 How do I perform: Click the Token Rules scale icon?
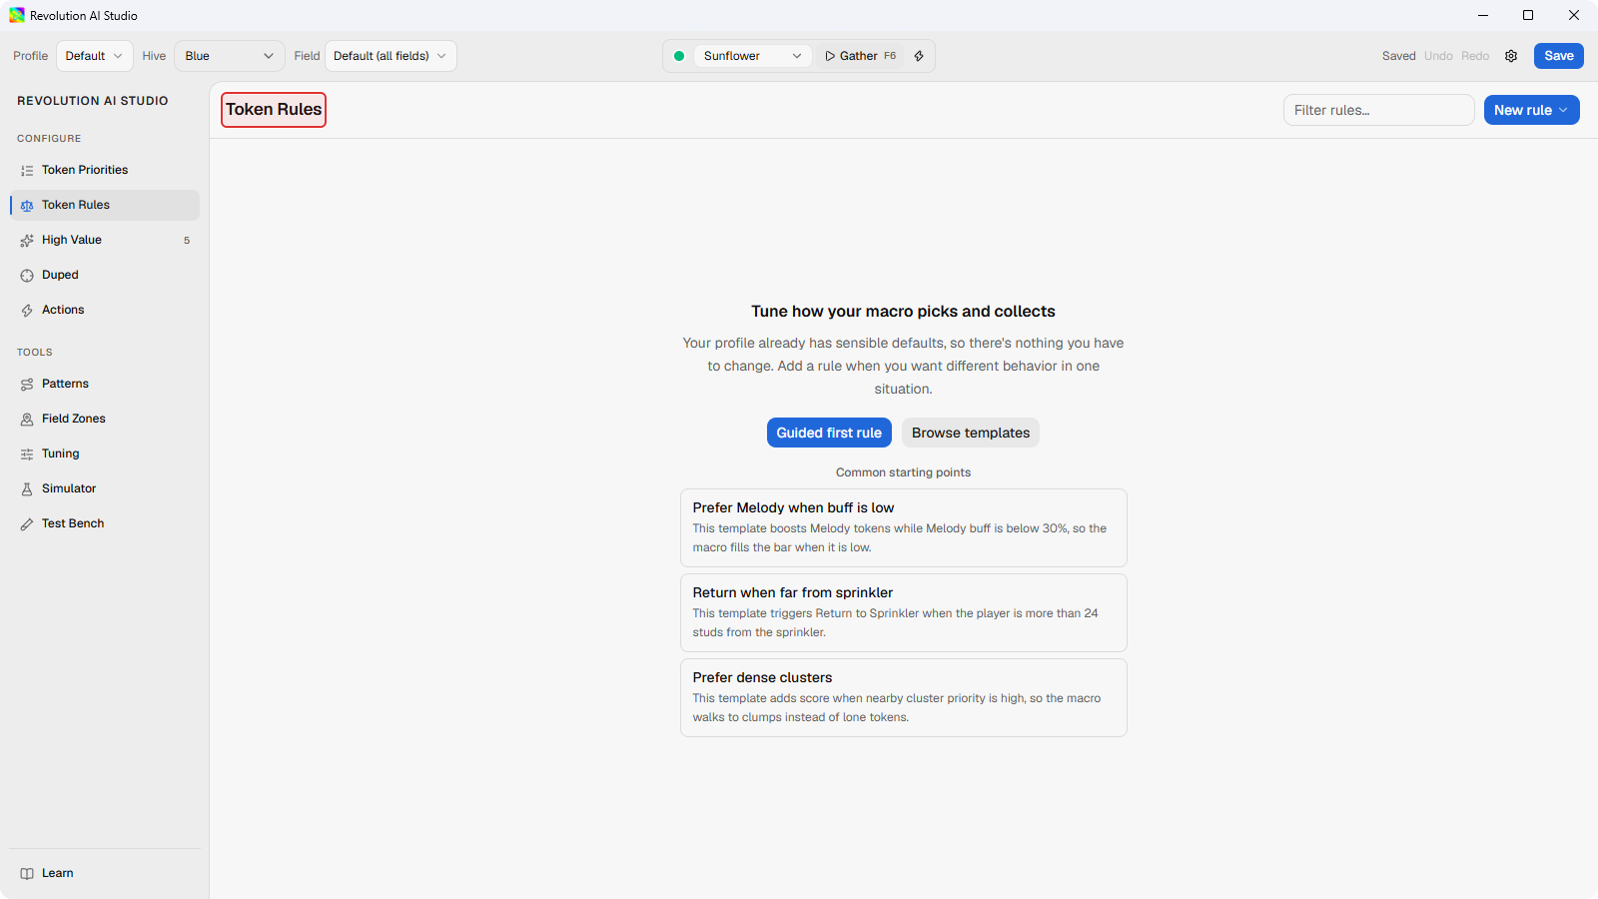tap(27, 206)
